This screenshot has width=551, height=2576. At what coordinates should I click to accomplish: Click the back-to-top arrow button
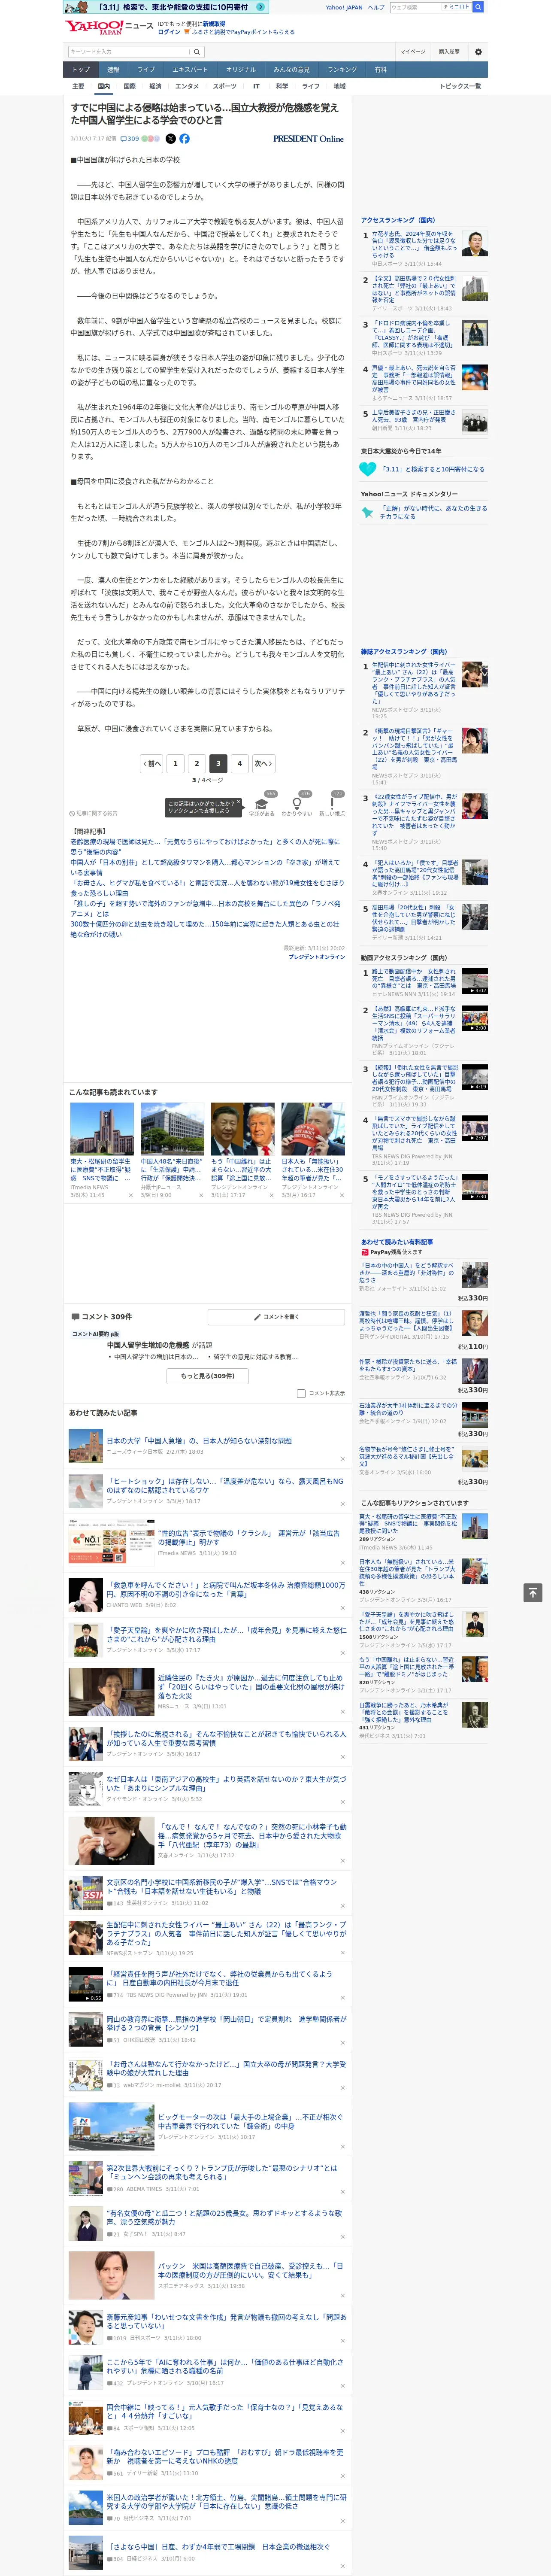pos(533,1593)
